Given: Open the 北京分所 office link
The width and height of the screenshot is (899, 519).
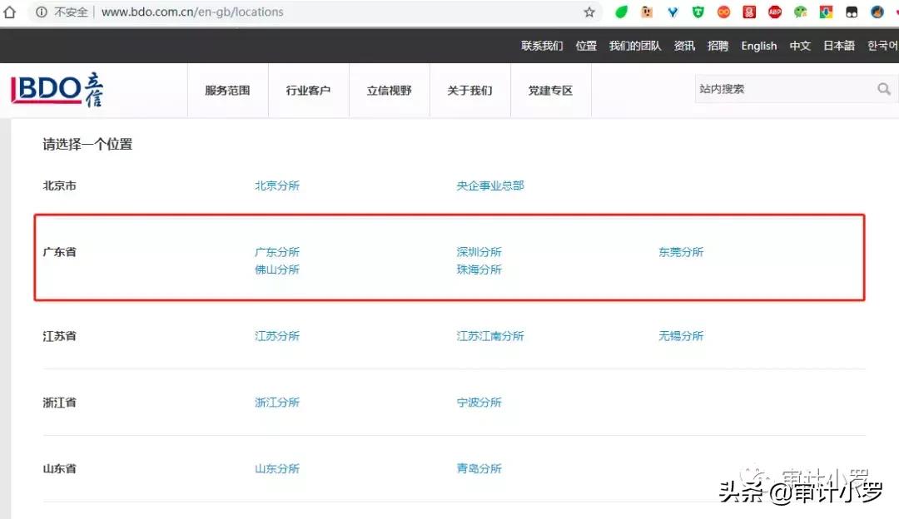Looking at the screenshot, I should pyautogui.click(x=277, y=185).
